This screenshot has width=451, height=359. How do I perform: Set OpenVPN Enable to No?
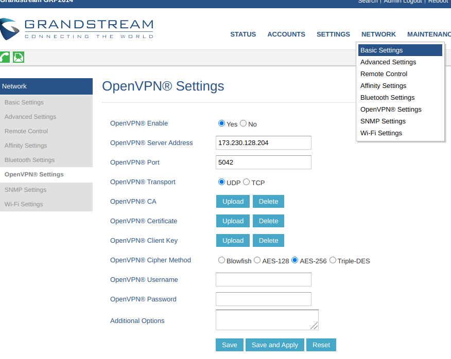(x=244, y=123)
